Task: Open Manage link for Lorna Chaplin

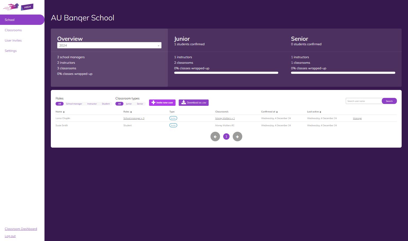Action: point(357,118)
